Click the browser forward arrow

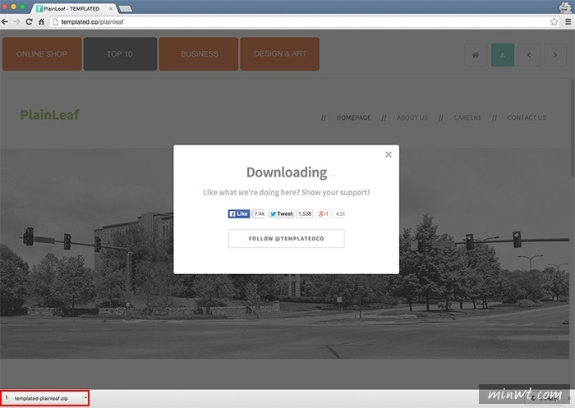tap(17, 22)
